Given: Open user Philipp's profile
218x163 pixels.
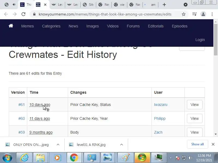Looking at the screenshot, I should tap(160, 118).
